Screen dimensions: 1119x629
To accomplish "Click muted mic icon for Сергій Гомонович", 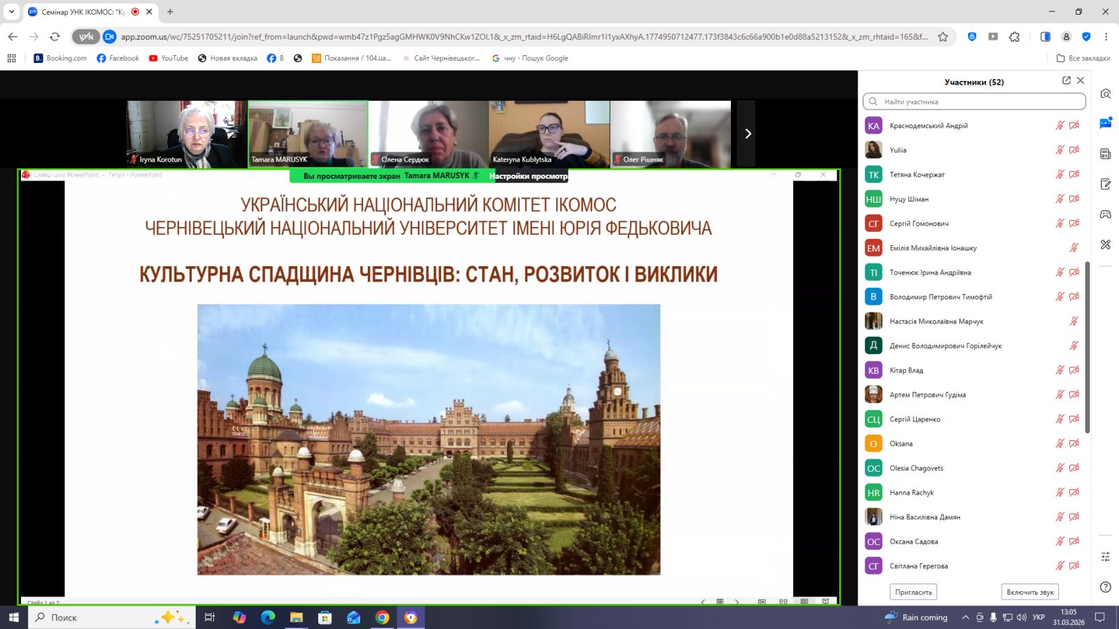I will pos(1060,224).
